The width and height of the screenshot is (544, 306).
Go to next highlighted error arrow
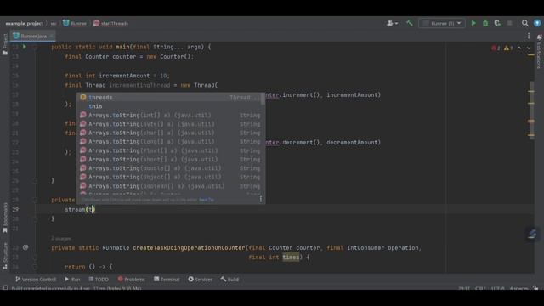[x=529, y=48]
